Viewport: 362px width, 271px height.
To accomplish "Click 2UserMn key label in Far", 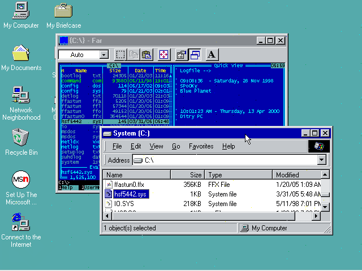I will tap(90, 187).
